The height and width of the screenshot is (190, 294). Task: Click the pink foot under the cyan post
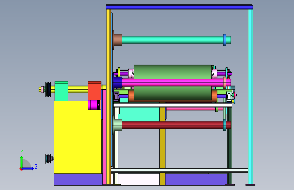click(x=250, y=185)
